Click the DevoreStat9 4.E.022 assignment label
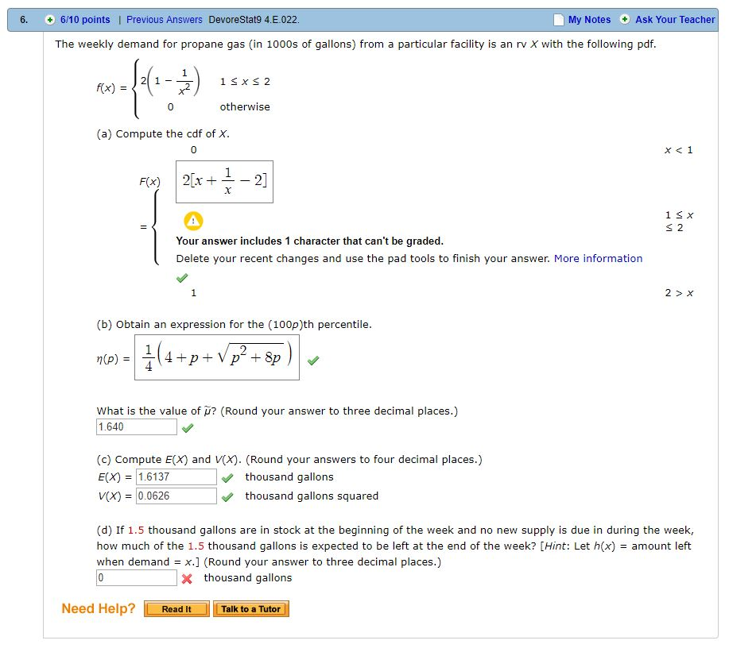The image size is (729, 652). (254, 19)
